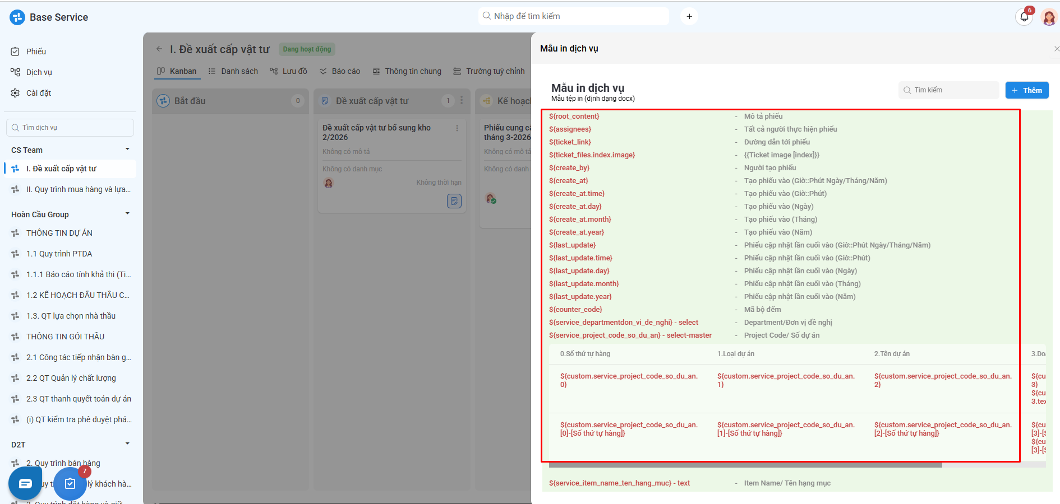Screen dimensions: 1060x504
Task: Open II. Quy trình mua hàng service
Action: pos(71,189)
